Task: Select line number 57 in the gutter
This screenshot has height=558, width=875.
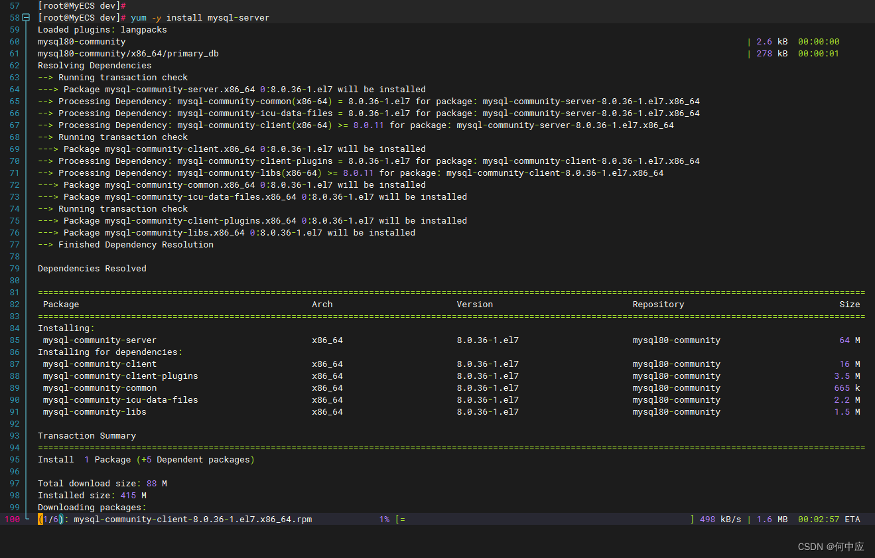Action: pyautogui.click(x=14, y=6)
